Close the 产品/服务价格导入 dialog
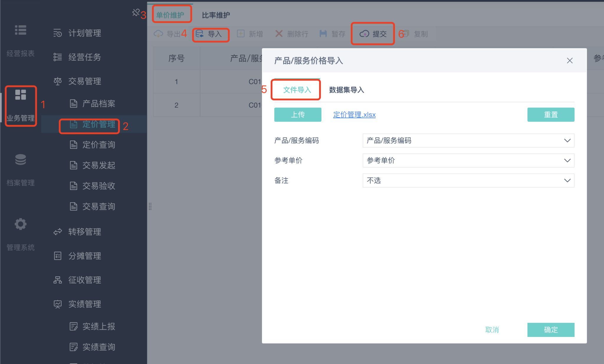Image resolution: width=604 pixels, height=364 pixels. (569, 61)
